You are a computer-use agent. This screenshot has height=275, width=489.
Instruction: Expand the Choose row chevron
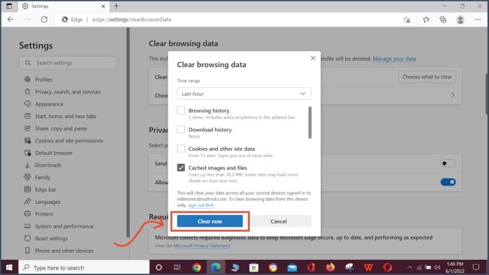[453, 95]
